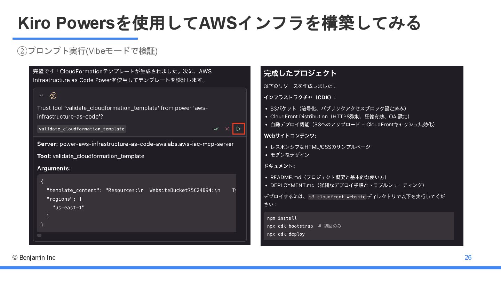The width and height of the screenshot is (501, 282).
Task: Click the horizontal scrollbar under the arguments
Action: 39,235
